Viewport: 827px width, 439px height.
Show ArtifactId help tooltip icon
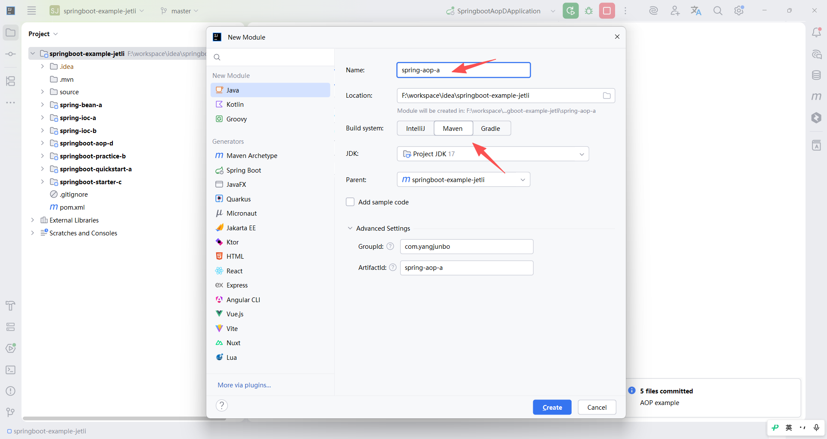tap(393, 267)
